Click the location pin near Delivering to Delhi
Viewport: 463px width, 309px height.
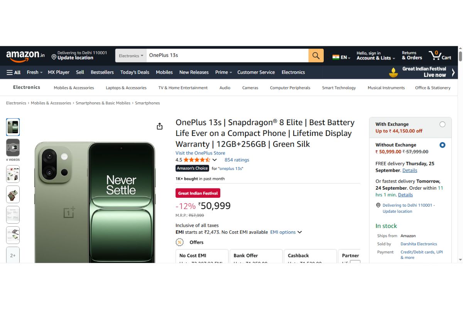(54, 57)
